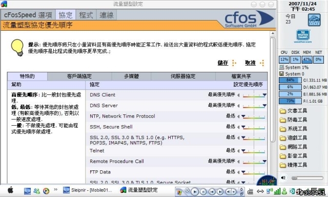Click the green signal bars tray icon

(x=277, y=191)
